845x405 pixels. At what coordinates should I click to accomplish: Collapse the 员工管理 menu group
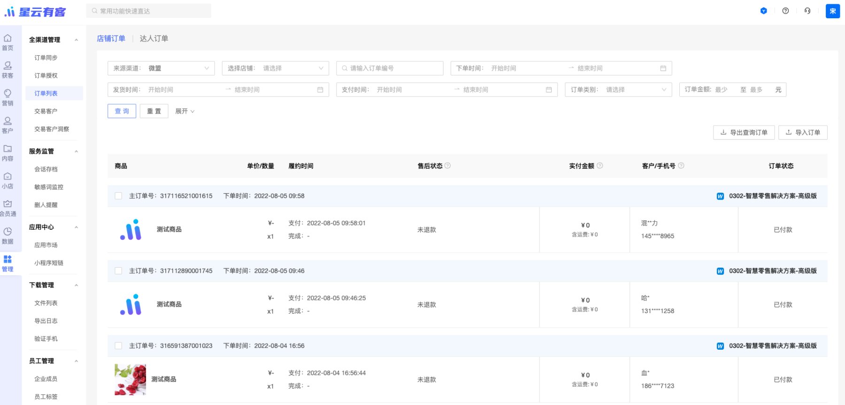(76, 361)
